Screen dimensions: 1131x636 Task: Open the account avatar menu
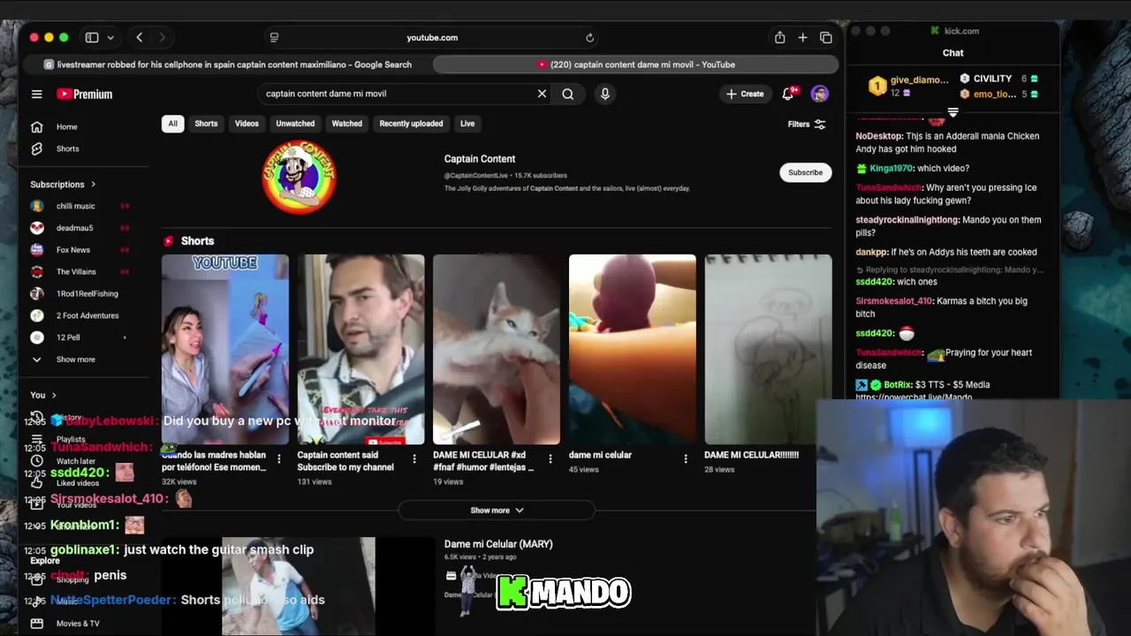click(x=820, y=94)
